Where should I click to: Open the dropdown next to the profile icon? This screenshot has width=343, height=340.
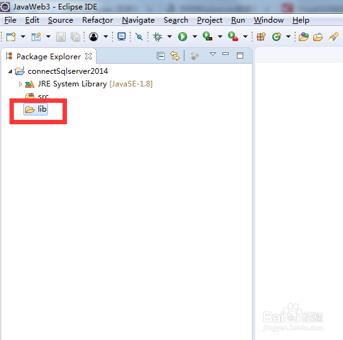click(105, 37)
